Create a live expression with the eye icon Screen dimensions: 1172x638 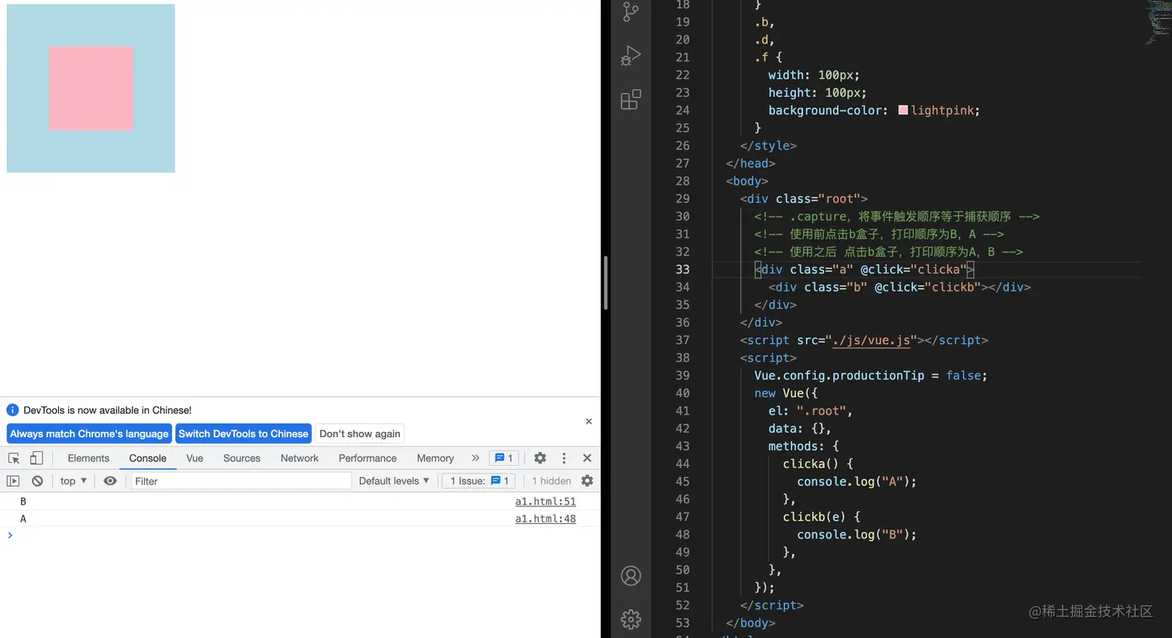pyautogui.click(x=110, y=481)
